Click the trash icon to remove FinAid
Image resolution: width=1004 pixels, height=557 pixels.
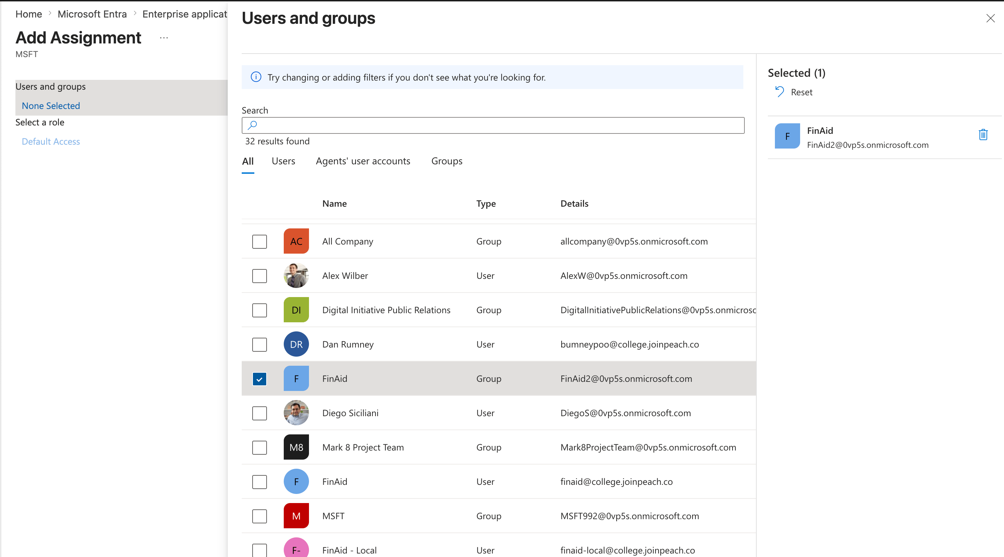[983, 135]
